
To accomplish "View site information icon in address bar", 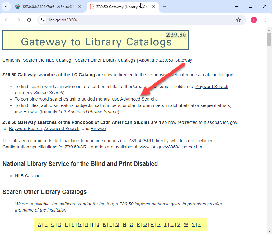I will (43, 20).
